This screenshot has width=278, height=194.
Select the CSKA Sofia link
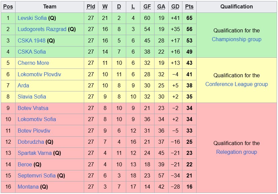[x=32, y=52]
